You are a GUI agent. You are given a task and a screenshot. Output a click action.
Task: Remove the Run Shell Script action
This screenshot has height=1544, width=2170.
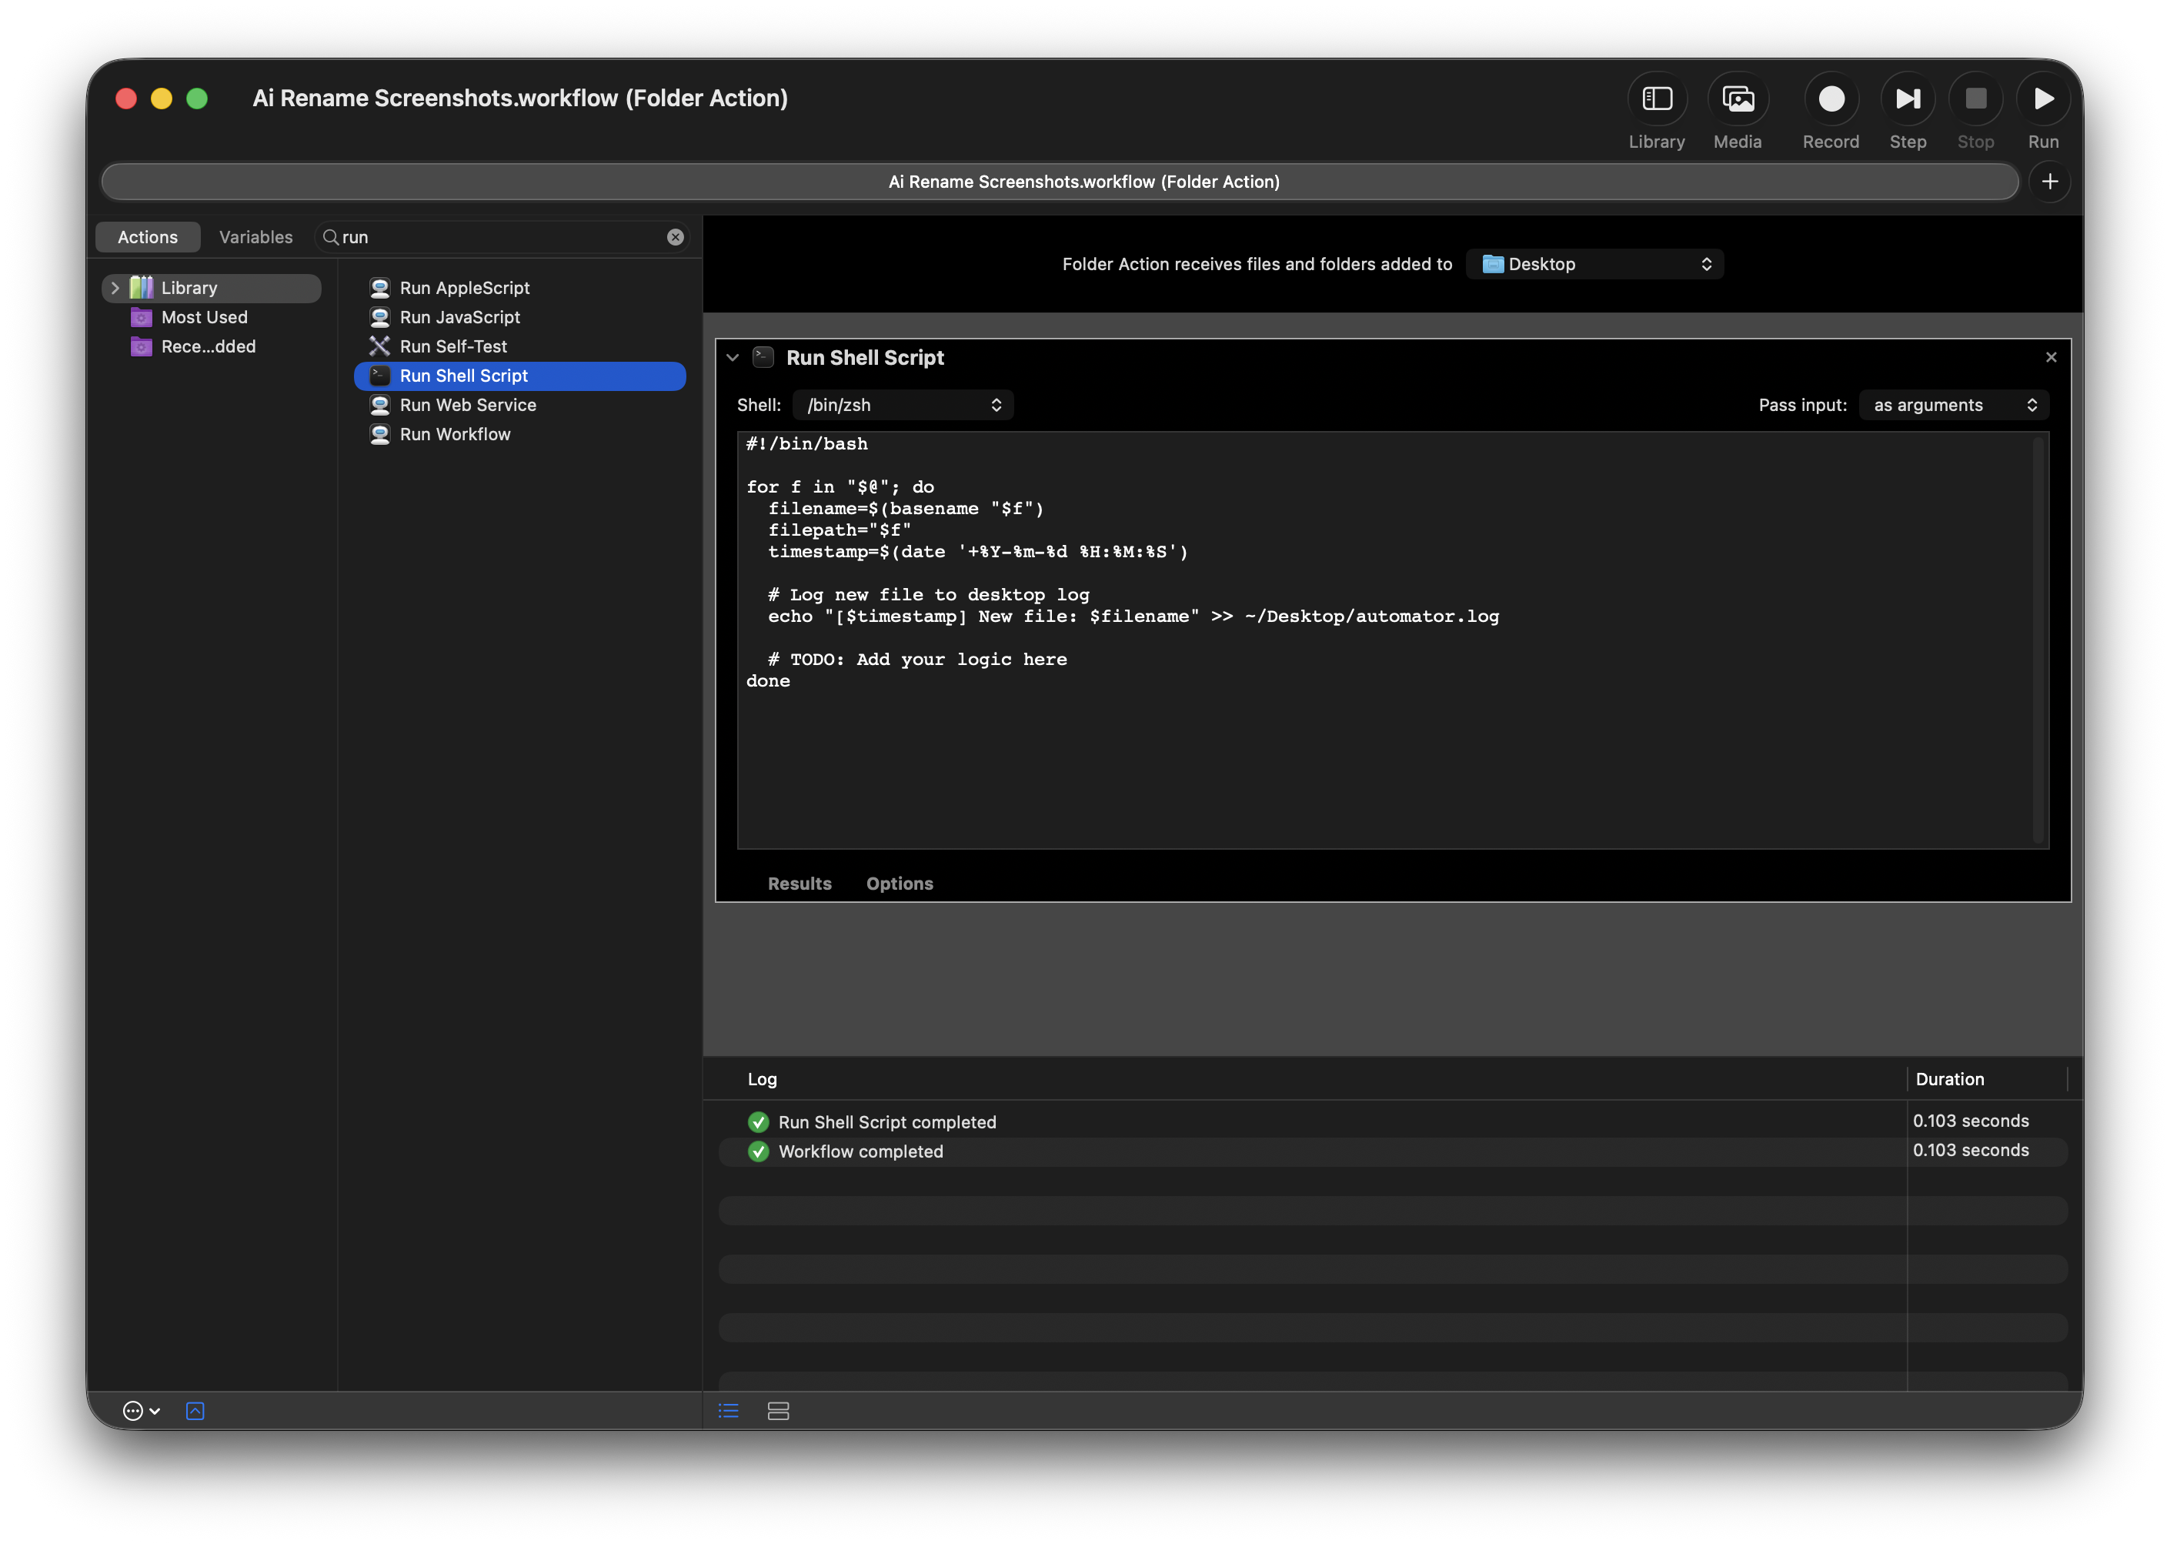pyautogui.click(x=2050, y=356)
